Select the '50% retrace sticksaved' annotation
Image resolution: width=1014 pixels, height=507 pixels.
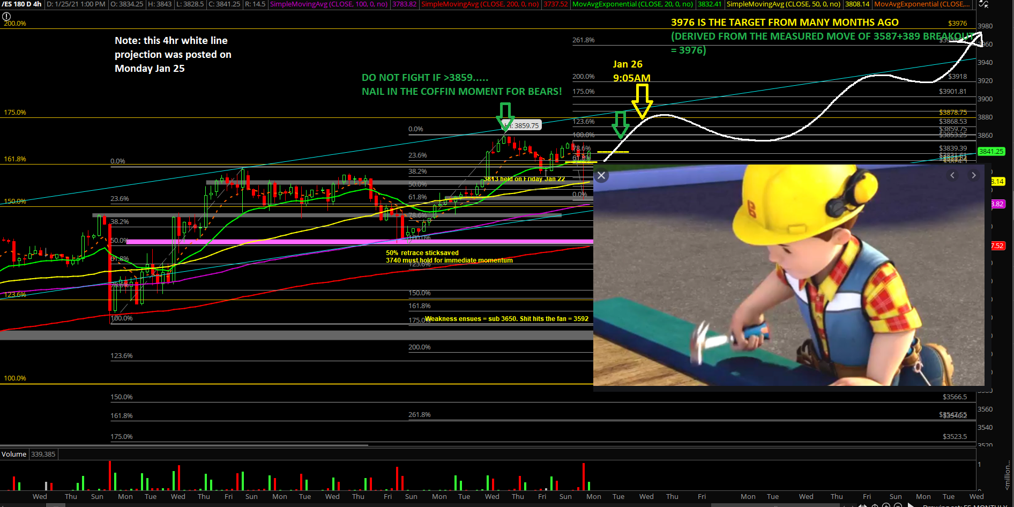pos(449,256)
